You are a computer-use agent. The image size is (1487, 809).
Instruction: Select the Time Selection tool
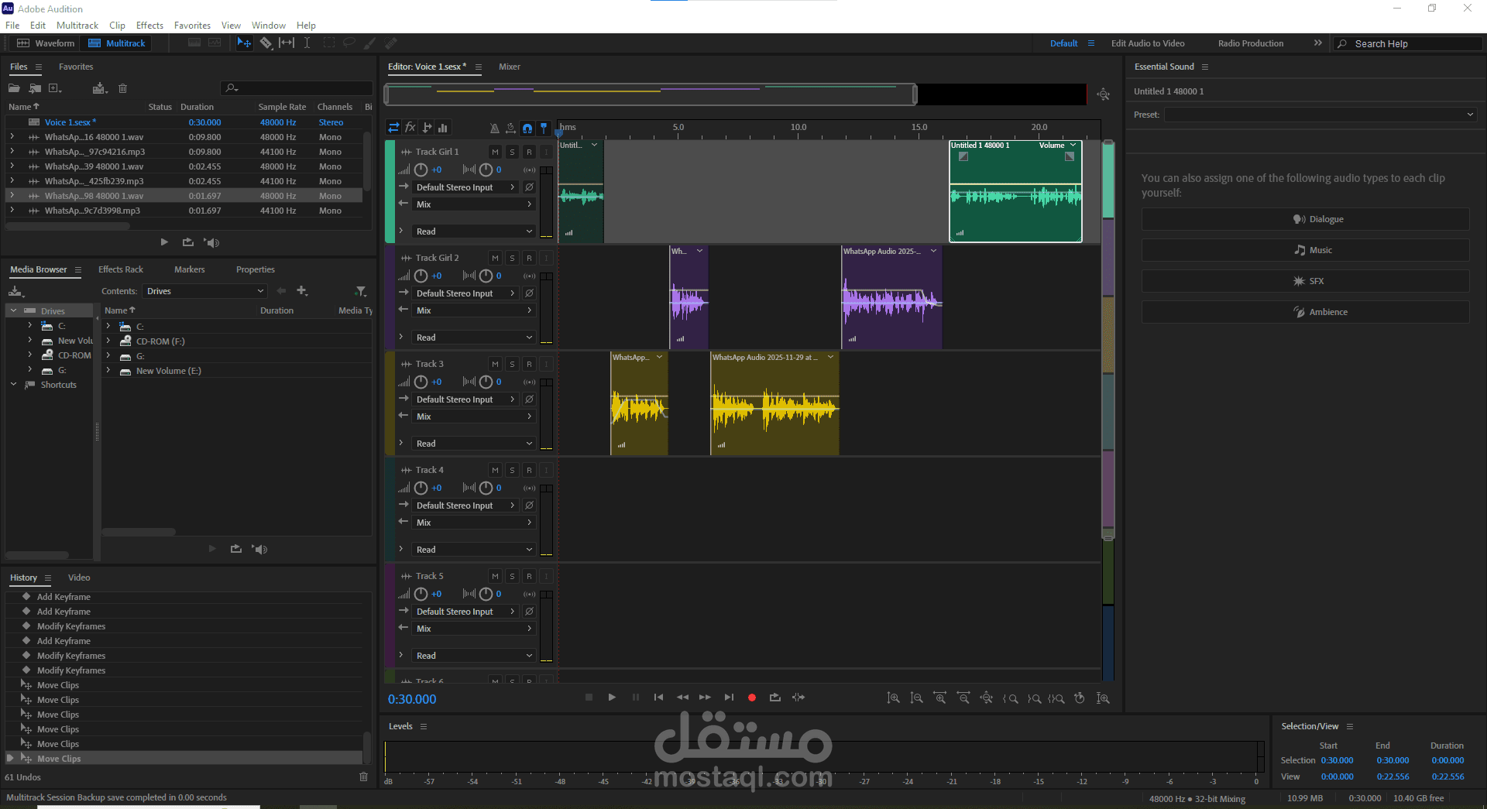pos(307,43)
